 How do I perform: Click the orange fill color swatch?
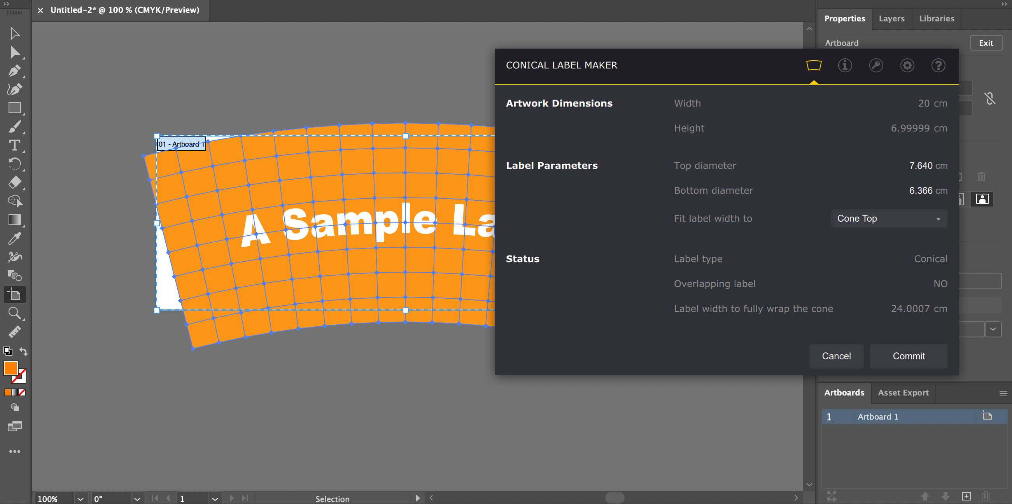11,369
